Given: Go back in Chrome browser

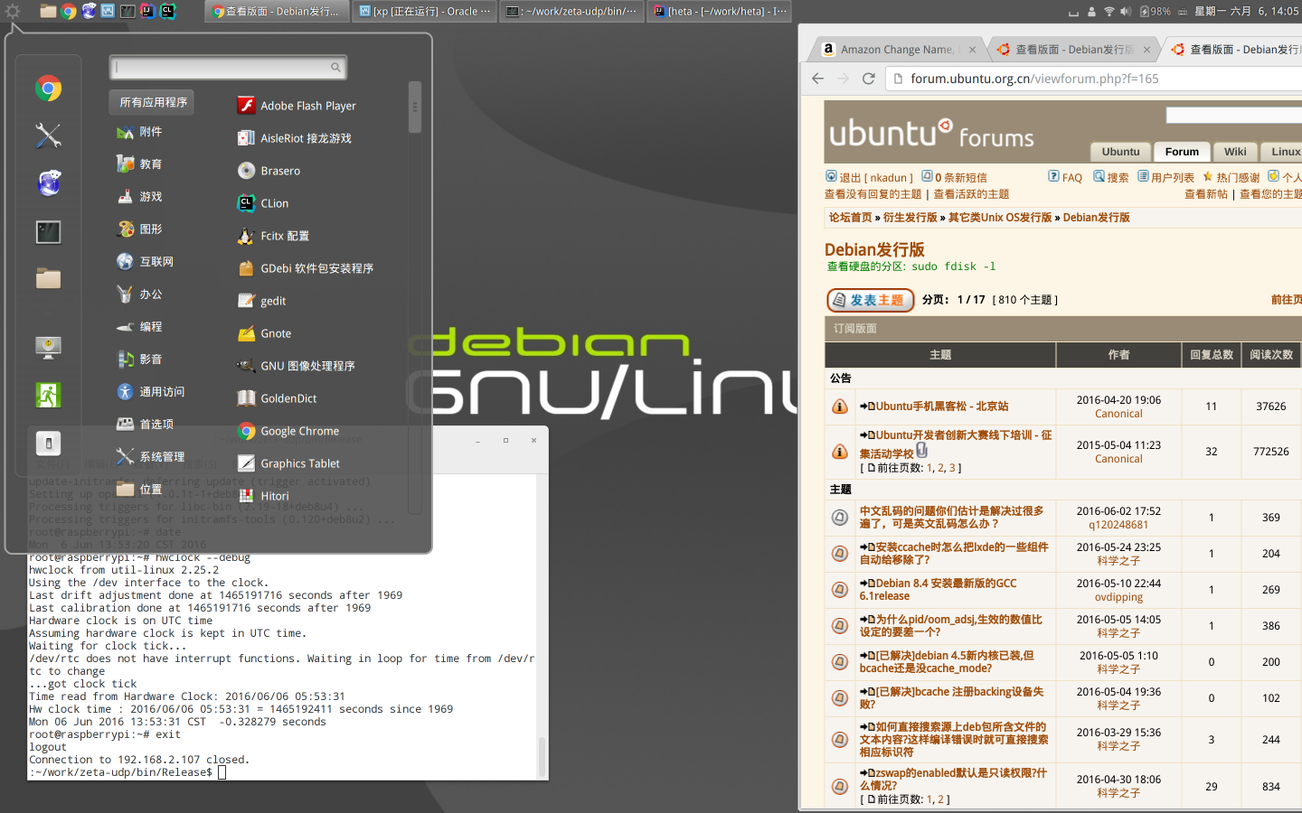Looking at the screenshot, I should [817, 79].
